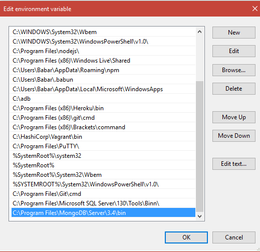This screenshot has height=252, width=260.
Task: Click the Move Down button
Action: point(234,136)
